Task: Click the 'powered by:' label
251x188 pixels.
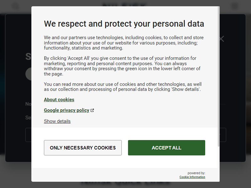Action: [196, 173]
